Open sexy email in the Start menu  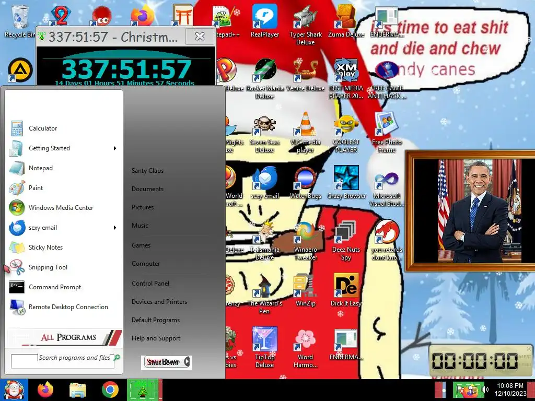click(x=63, y=228)
